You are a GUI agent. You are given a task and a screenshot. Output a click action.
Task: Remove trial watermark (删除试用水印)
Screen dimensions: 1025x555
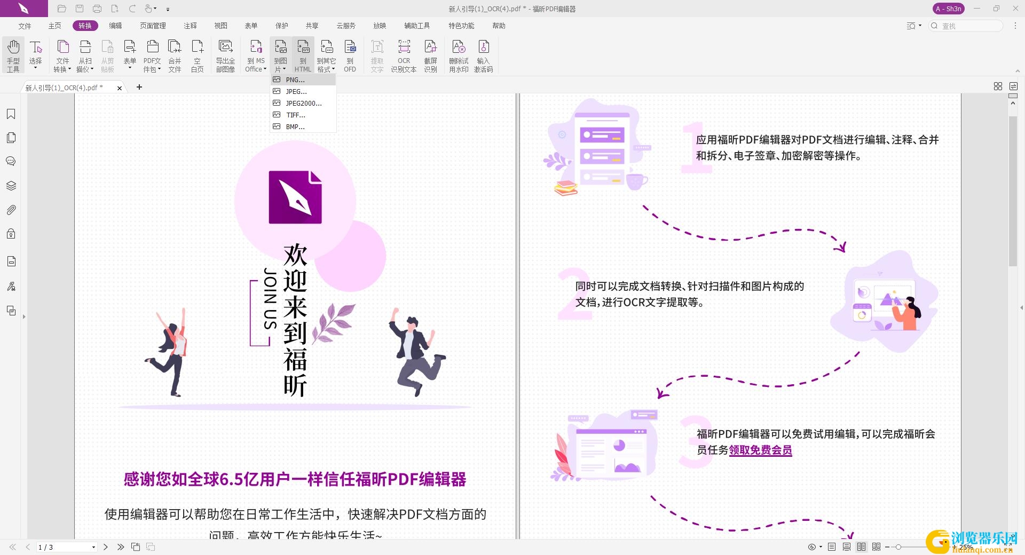point(459,55)
